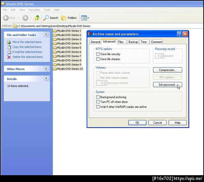Open the Favorites menu in Explorer
This screenshot has height=182, width=204.
tap(34, 10)
